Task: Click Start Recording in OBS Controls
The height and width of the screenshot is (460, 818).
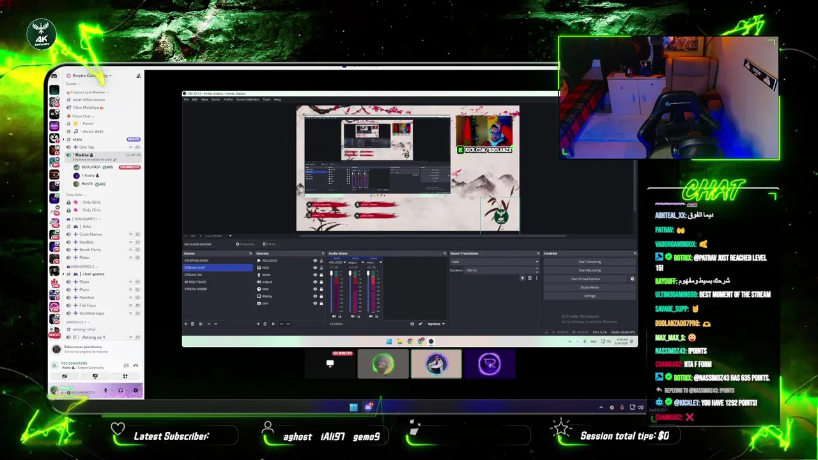Action: 590,270
